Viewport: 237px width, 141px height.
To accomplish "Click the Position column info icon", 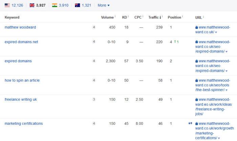I will click(182, 17).
